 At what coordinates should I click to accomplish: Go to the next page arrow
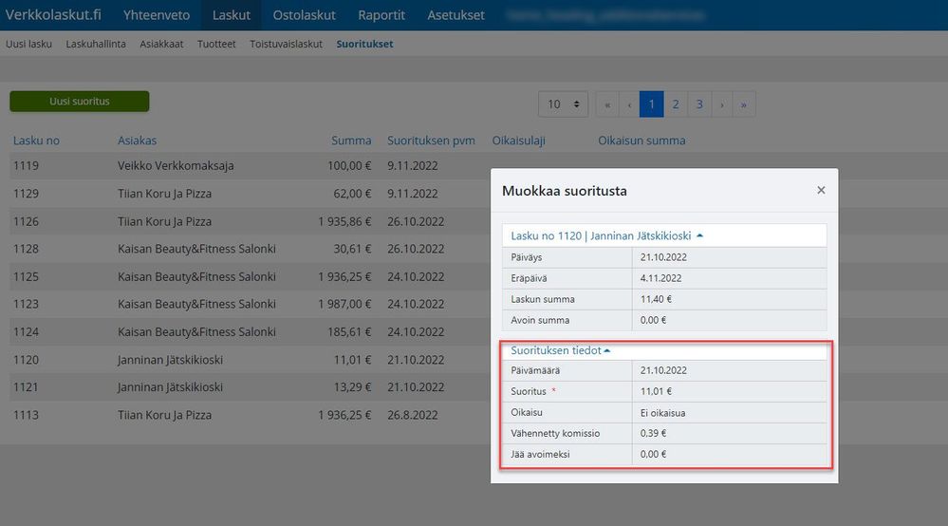click(722, 104)
